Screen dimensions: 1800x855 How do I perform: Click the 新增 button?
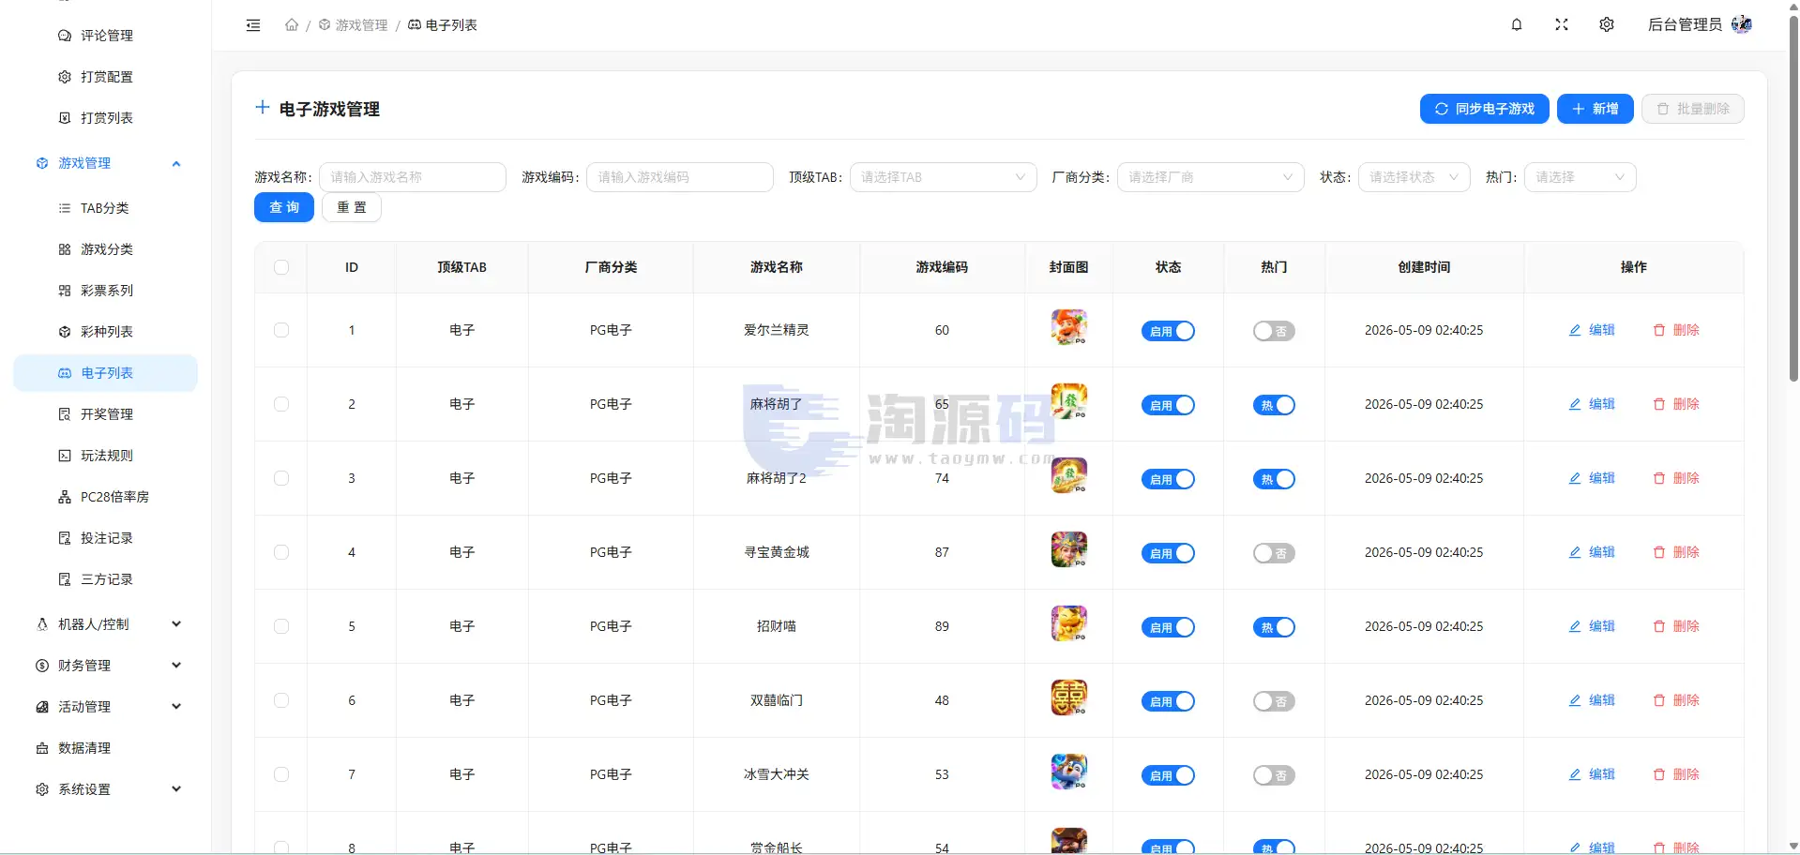click(x=1595, y=109)
